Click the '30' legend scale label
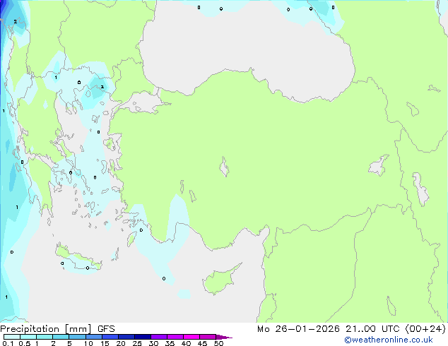The width and height of the screenshot is (448, 346). (153, 343)
